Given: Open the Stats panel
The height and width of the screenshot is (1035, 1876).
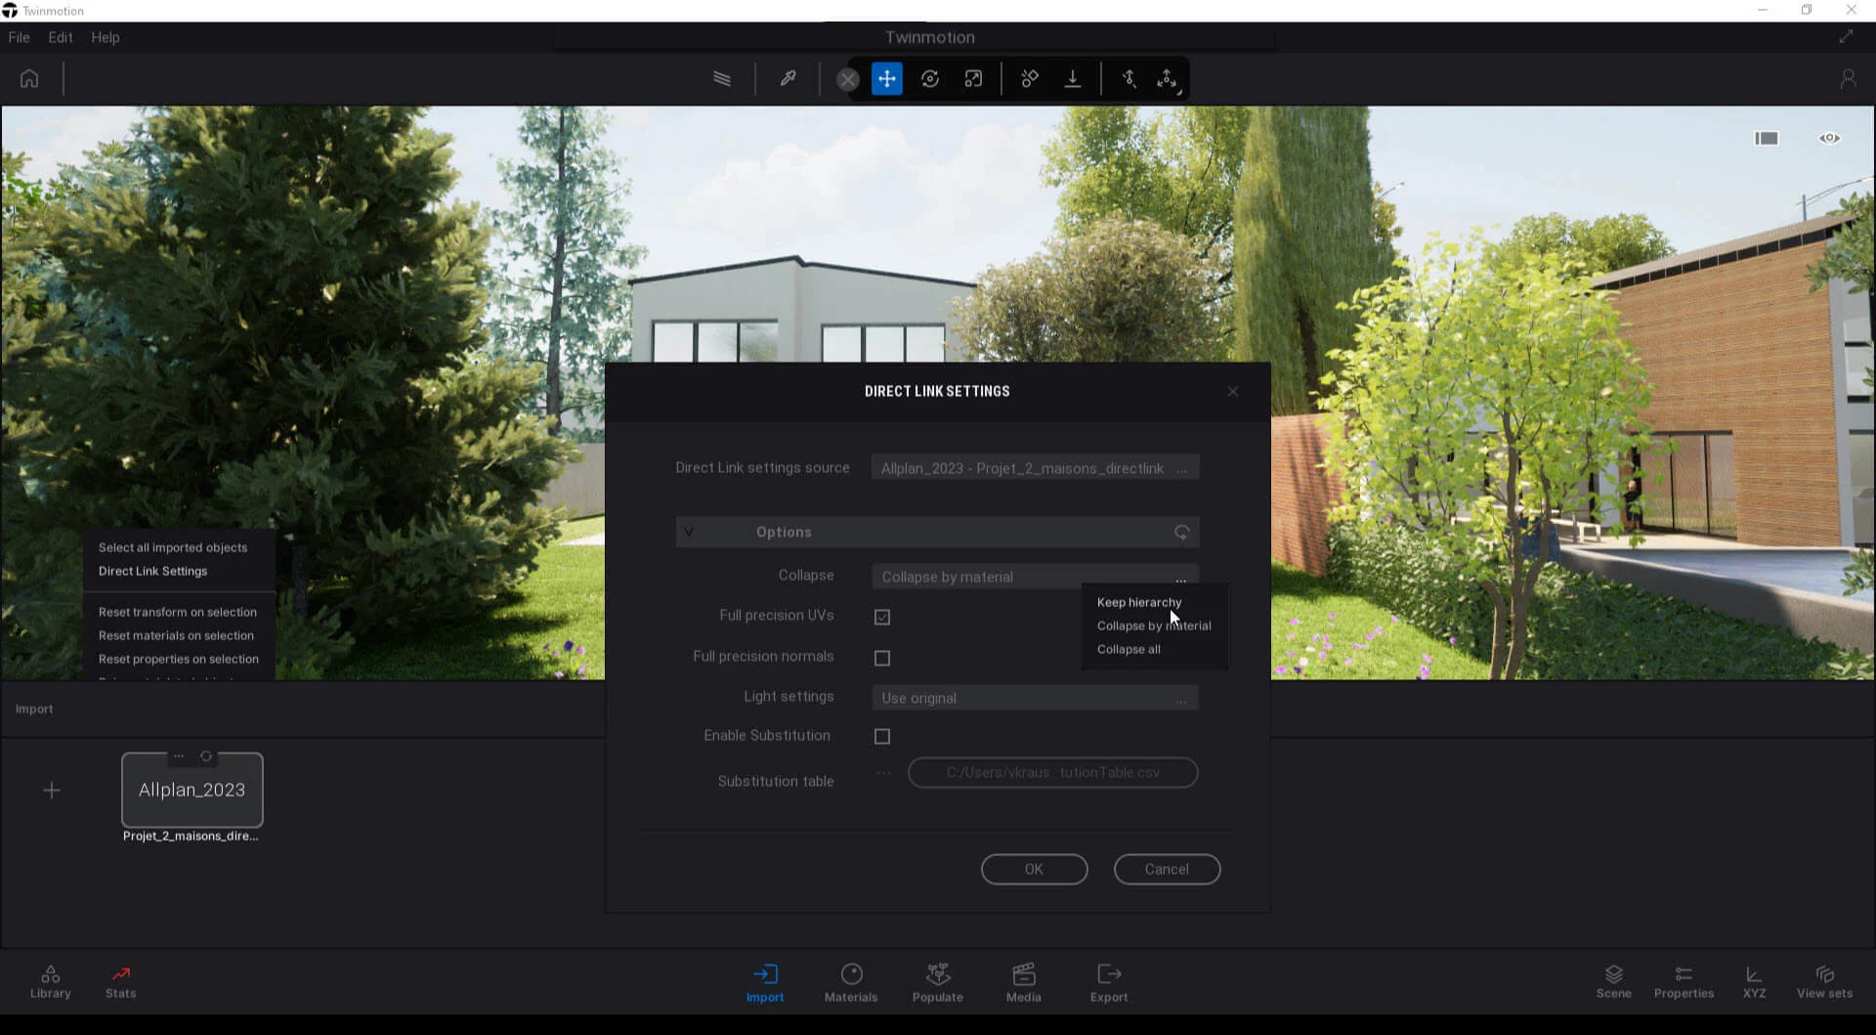Looking at the screenshot, I should click(x=121, y=982).
